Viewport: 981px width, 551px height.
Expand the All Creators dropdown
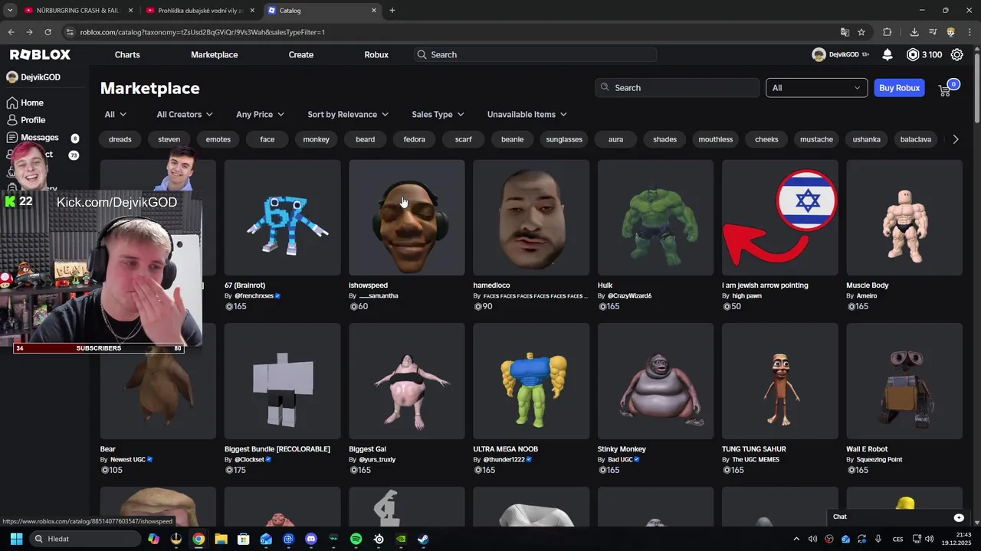pos(185,114)
